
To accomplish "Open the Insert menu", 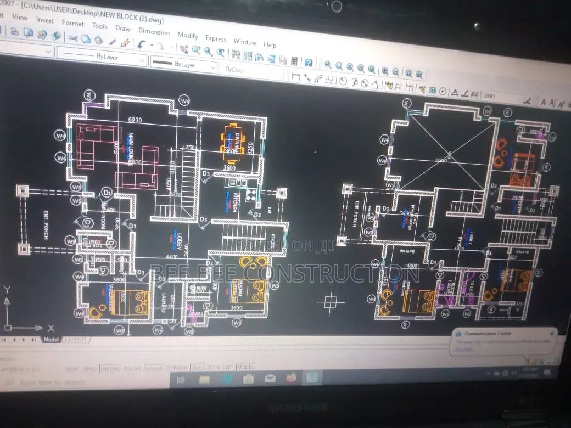I will point(44,20).
